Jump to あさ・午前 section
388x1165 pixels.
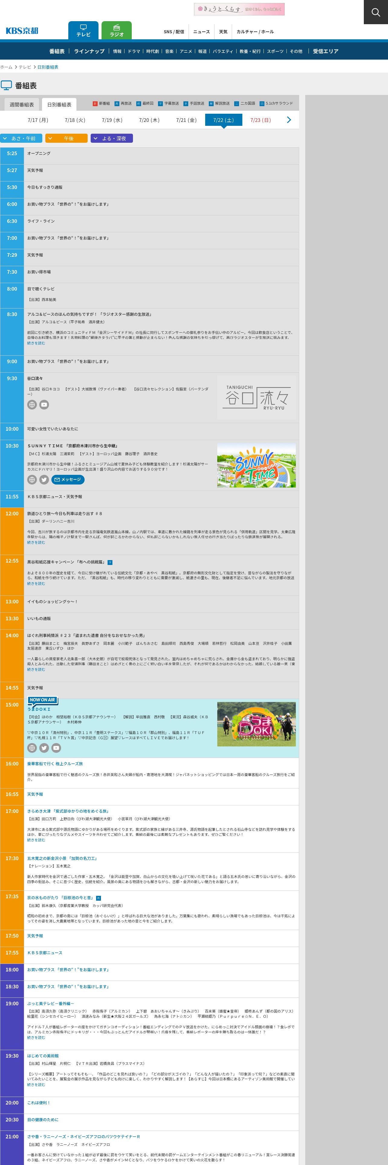[21, 139]
